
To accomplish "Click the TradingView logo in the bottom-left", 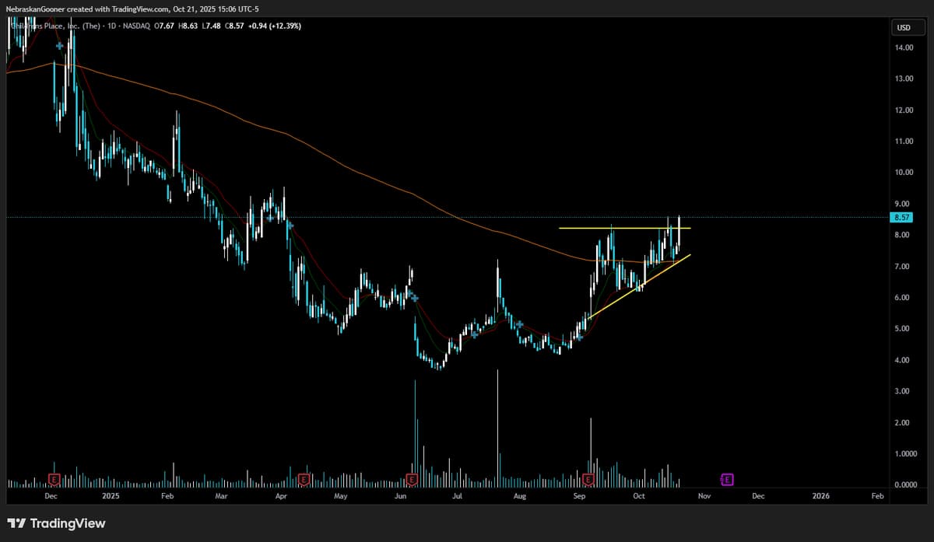I will 54,523.
